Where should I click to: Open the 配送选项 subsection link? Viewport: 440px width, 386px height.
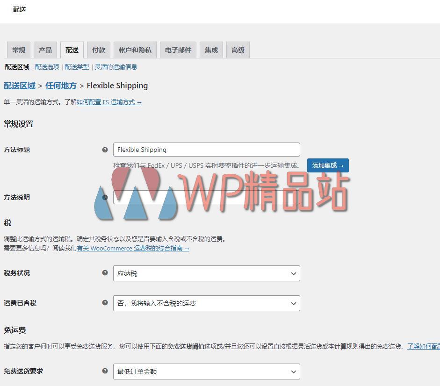(47, 67)
